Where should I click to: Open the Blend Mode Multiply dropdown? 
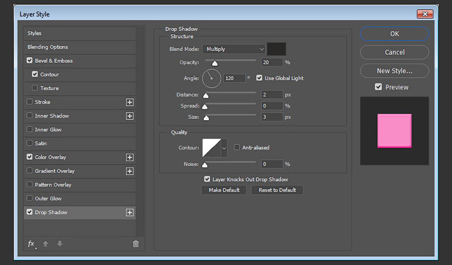[233, 49]
